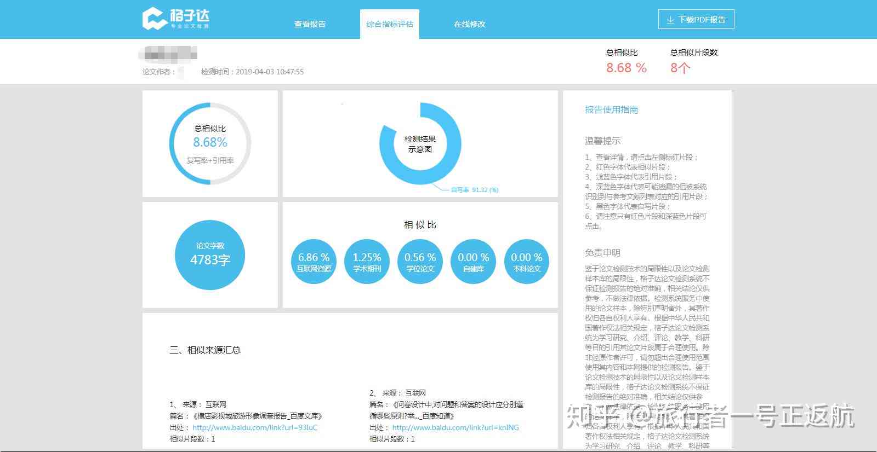Open the 查看报告 tab
Screen dimensions: 877x452
[x=310, y=24]
